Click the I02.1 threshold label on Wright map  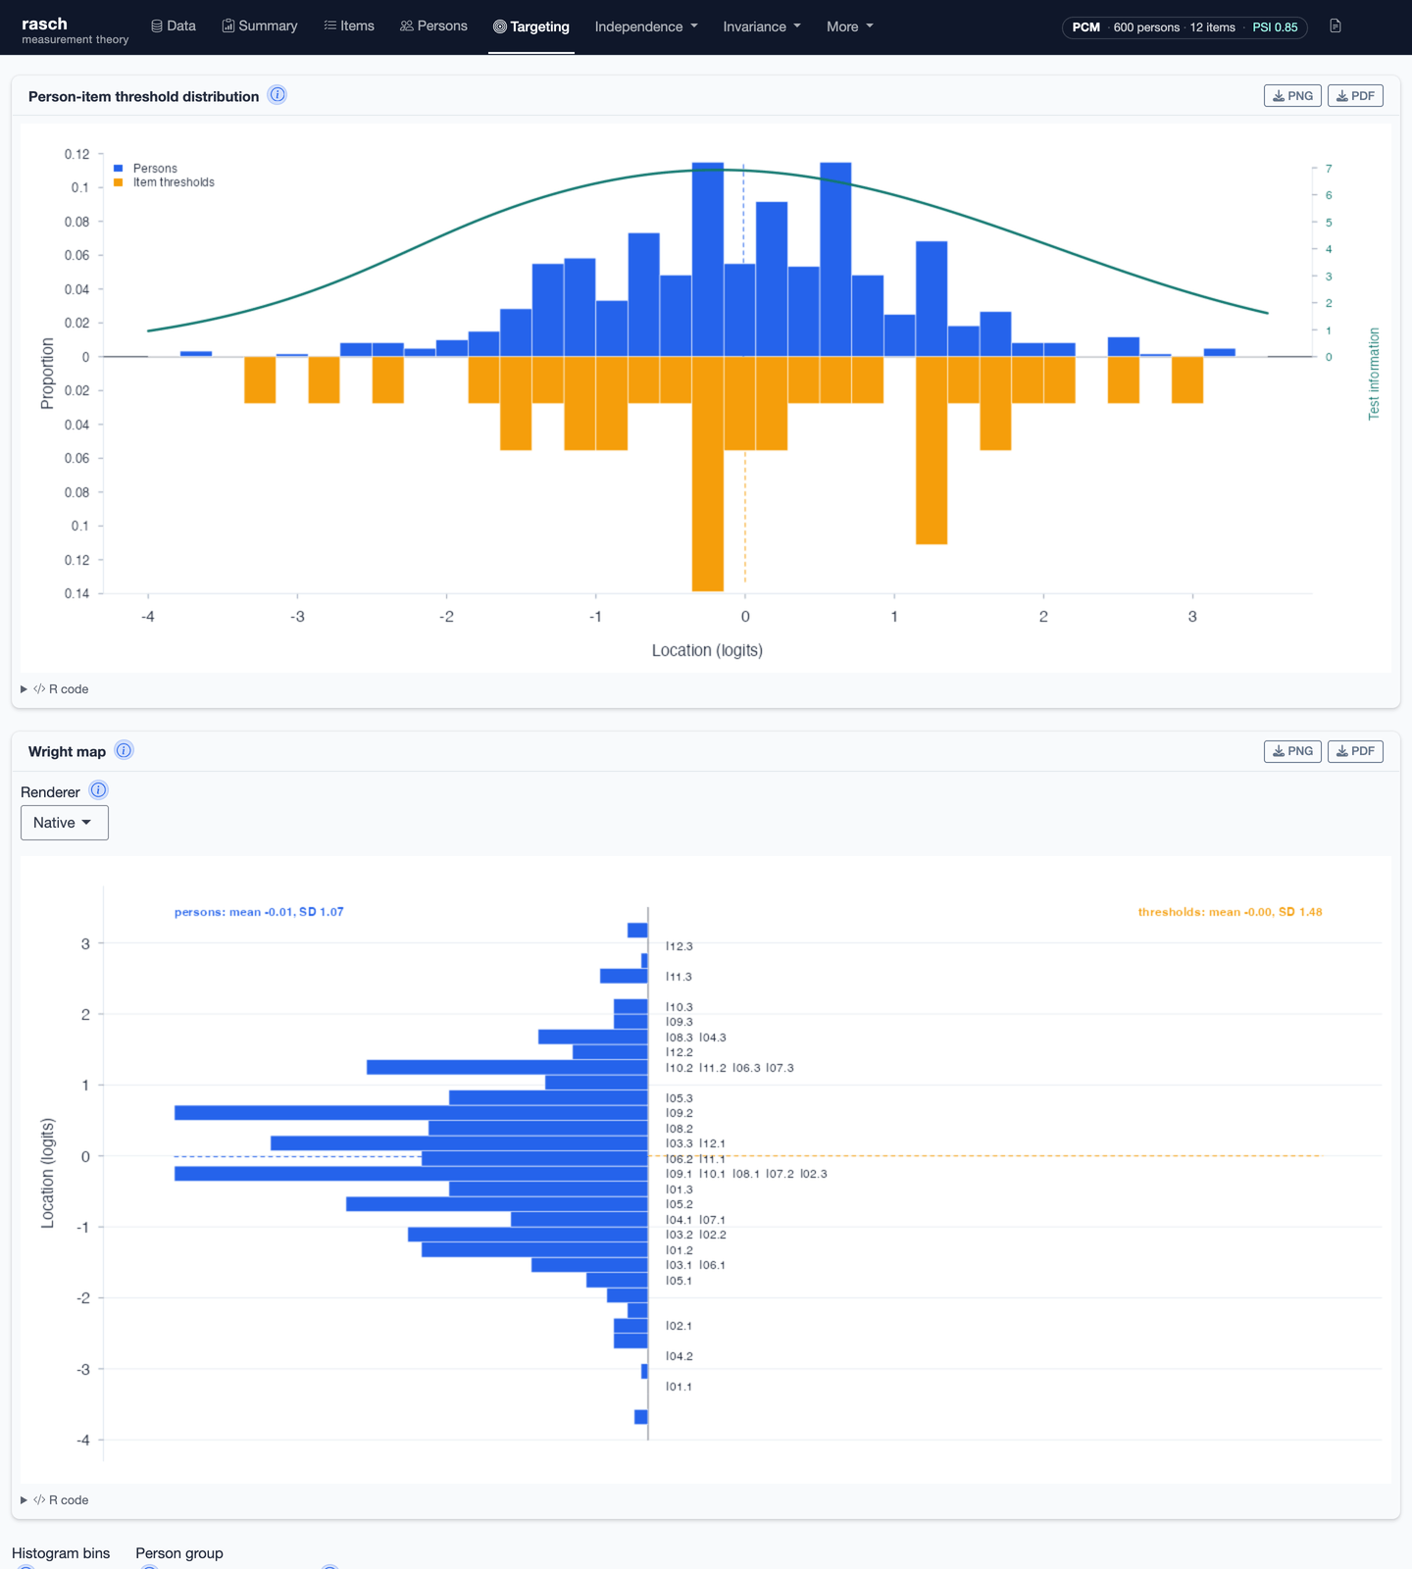pyautogui.click(x=680, y=1326)
